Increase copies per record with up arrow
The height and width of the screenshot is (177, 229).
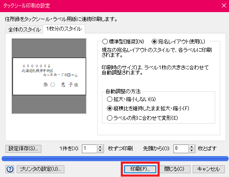point(100,147)
